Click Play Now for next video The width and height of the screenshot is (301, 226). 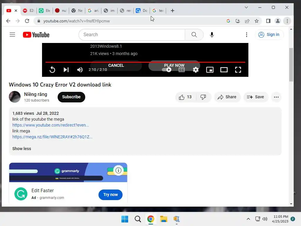pos(174,65)
